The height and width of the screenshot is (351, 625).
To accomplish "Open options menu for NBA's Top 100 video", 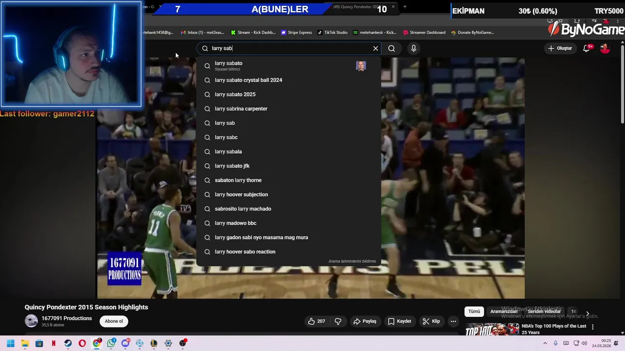I will tap(593, 327).
